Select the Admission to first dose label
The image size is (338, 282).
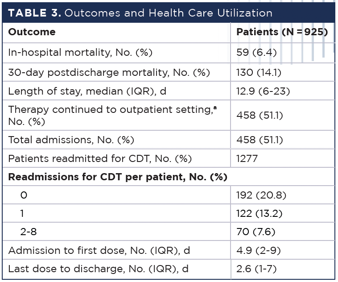pyautogui.click(x=99, y=250)
